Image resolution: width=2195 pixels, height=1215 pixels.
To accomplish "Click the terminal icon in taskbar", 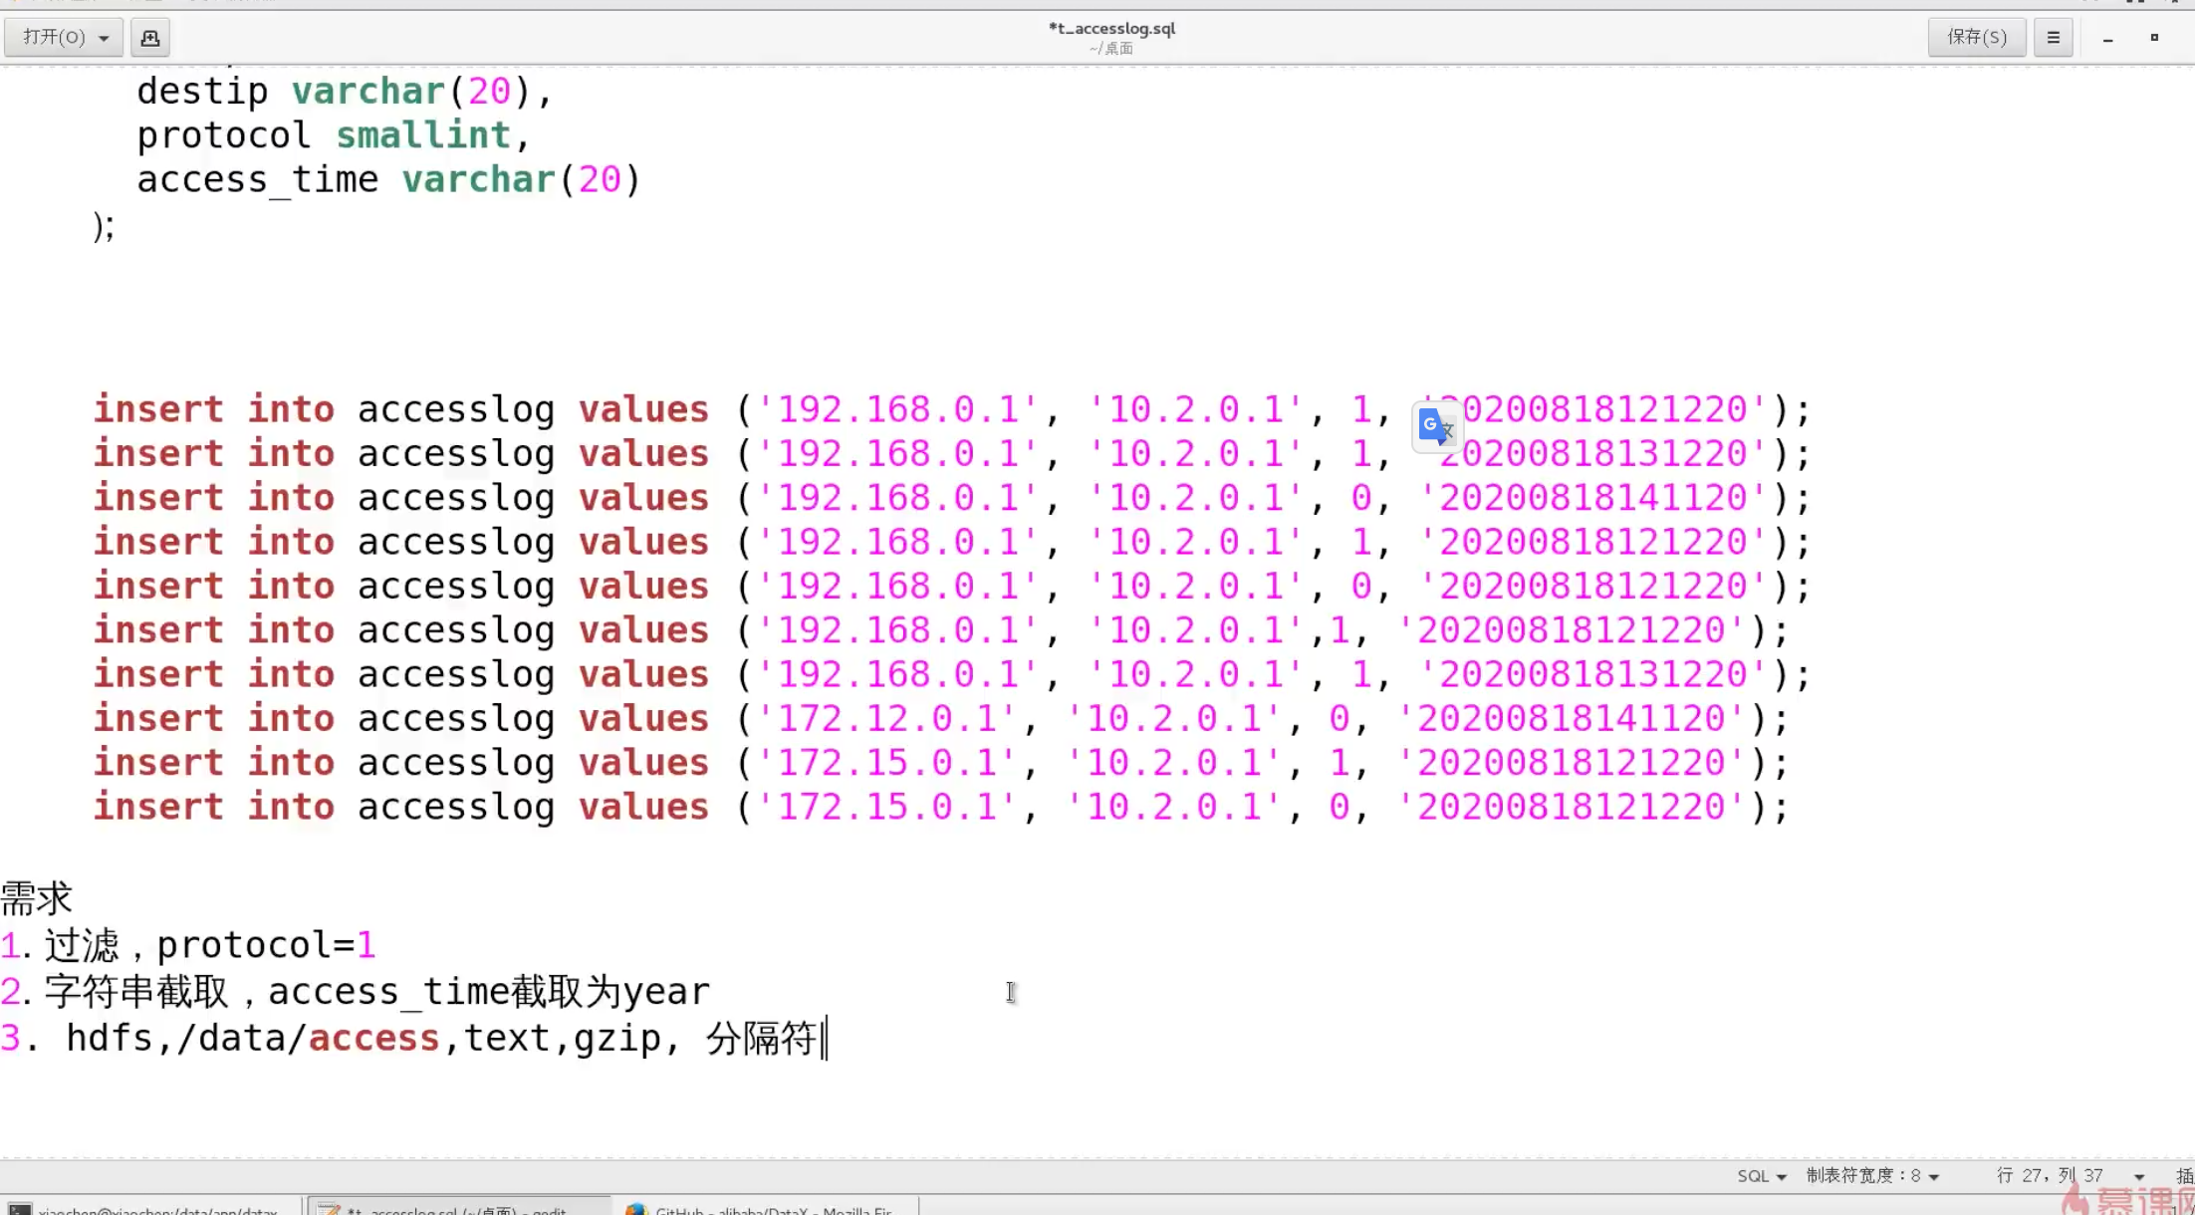I will (20, 1209).
